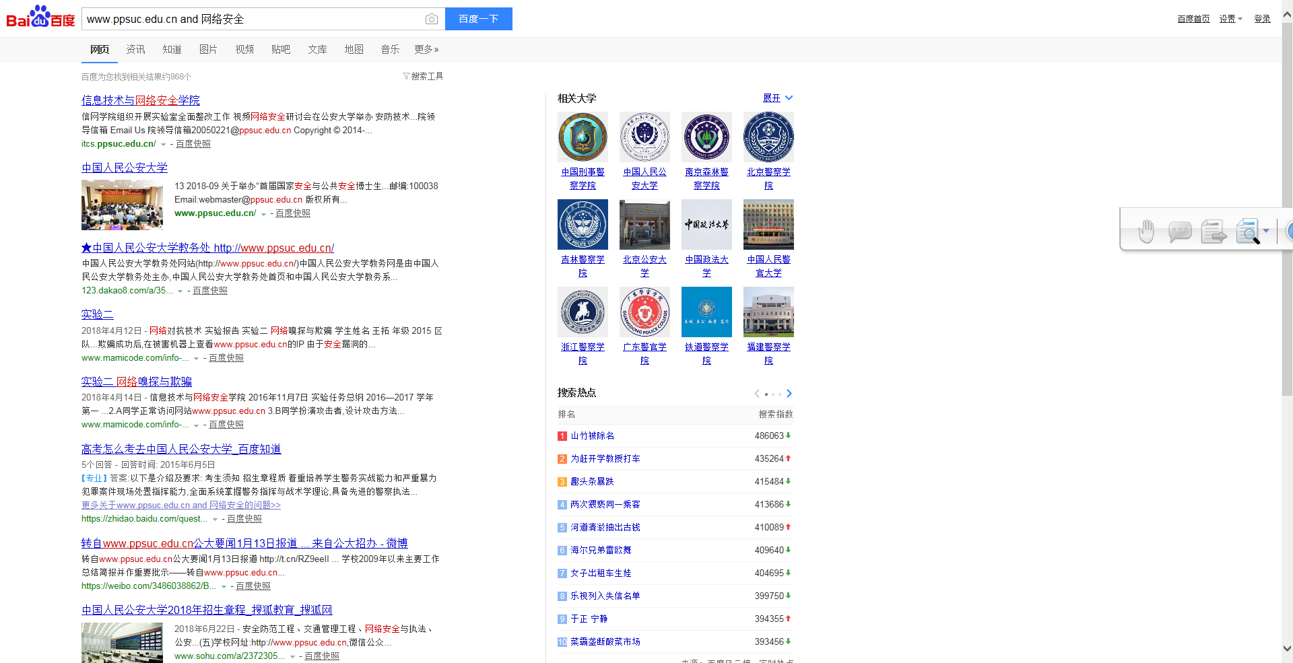Click the 登录 login link

point(1262,19)
